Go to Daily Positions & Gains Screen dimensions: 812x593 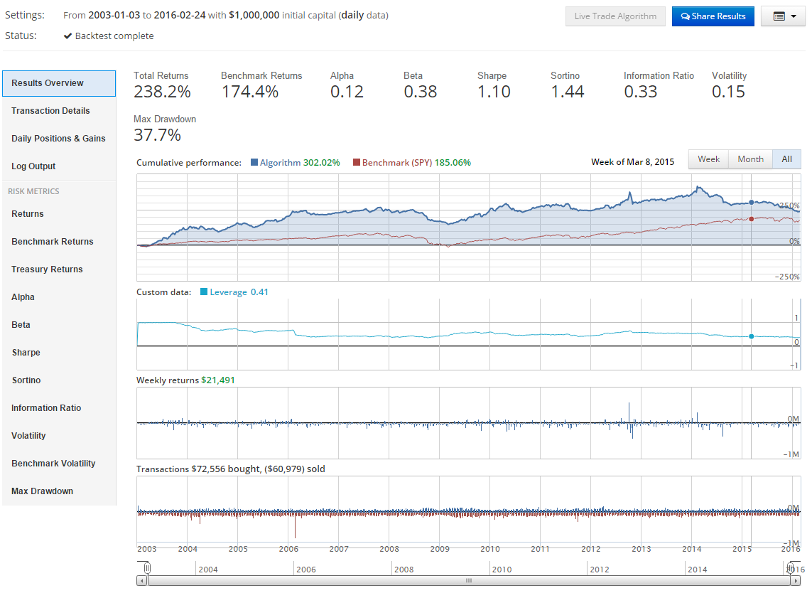(x=58, y=139)
